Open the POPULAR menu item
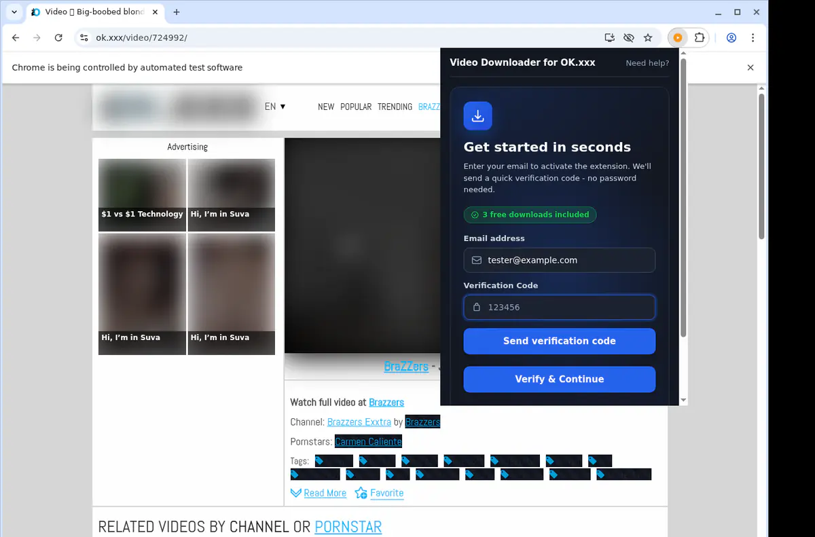This screenshot has width=815, height=537. coord(356,107)
